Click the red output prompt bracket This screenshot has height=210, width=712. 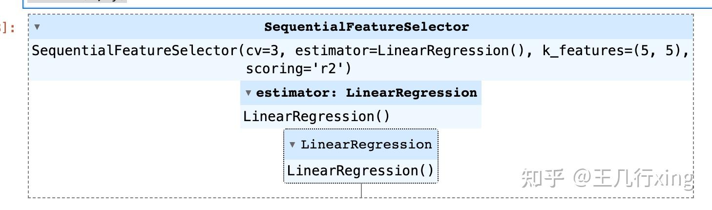[x=7, y=27]
